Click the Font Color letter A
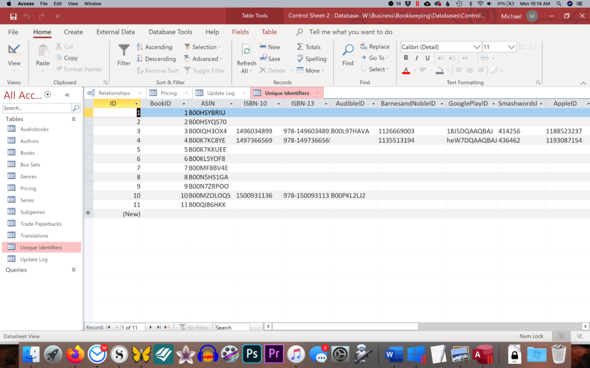The image size is (590, 368). coord(406,70)
